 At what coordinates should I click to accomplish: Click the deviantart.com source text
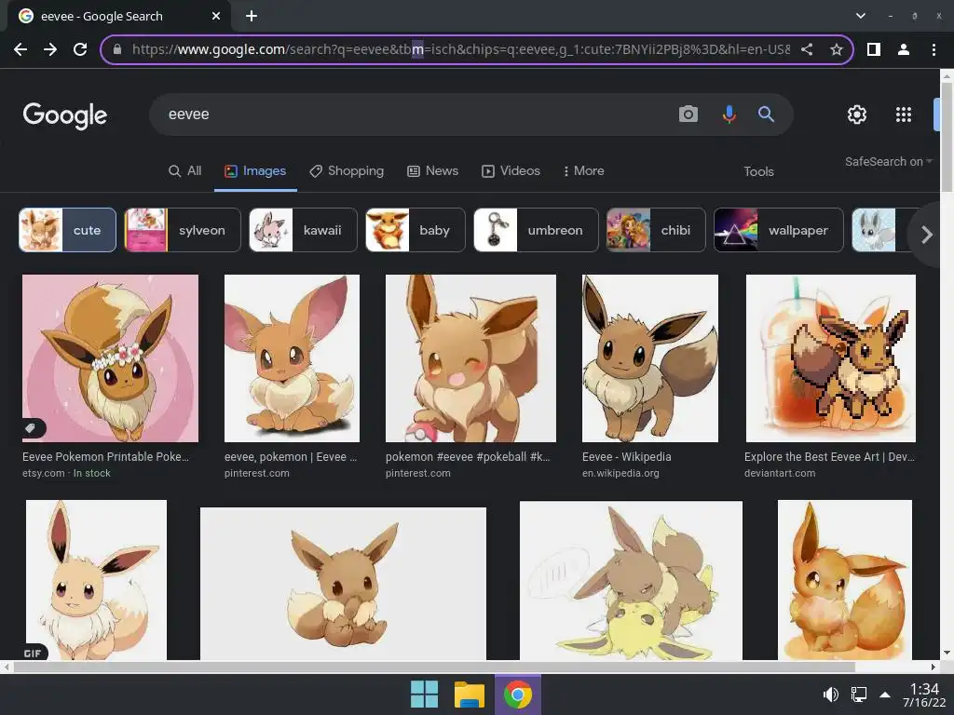780,473
